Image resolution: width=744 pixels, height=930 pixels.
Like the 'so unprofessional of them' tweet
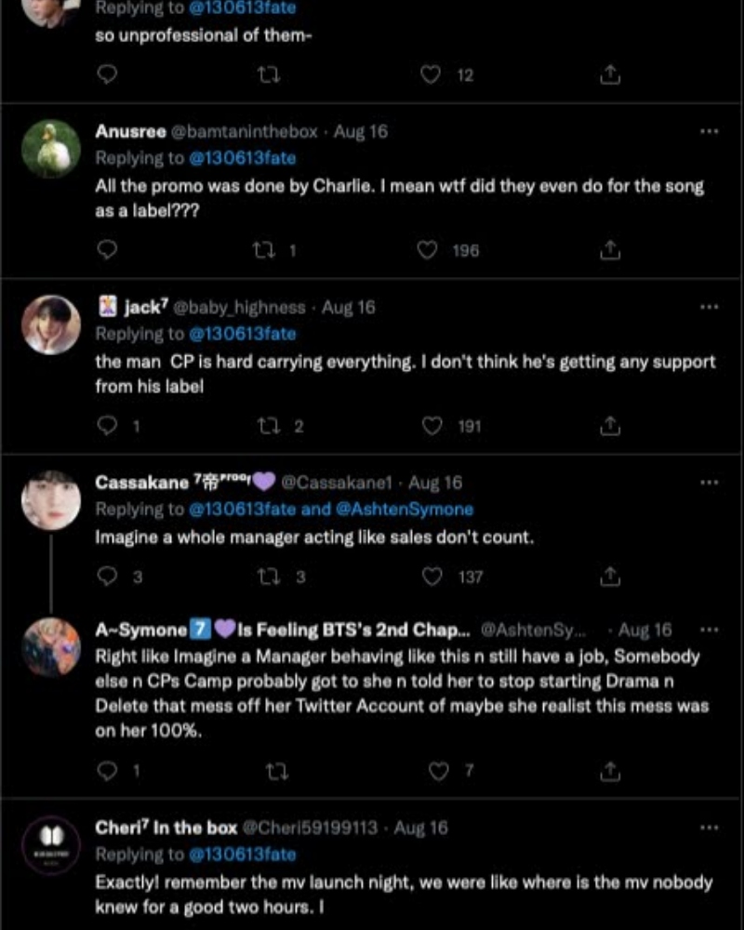coord(431,75)
